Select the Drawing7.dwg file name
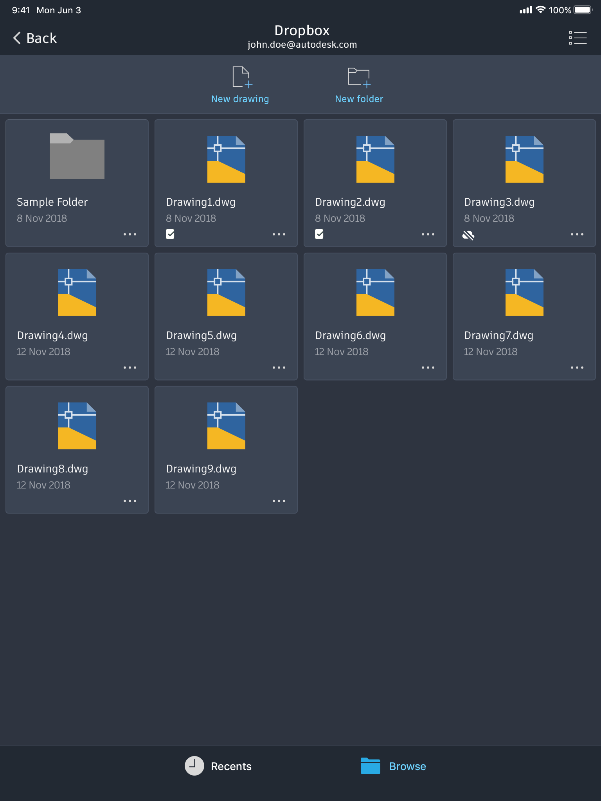This screenshot has width=601, height=801. tap(499, 336)
